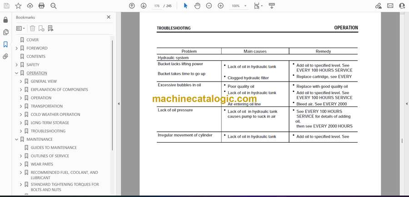Collapse the OPERATION bookmark section
This screenshot has height=197, width=409.
click(17, 73)
